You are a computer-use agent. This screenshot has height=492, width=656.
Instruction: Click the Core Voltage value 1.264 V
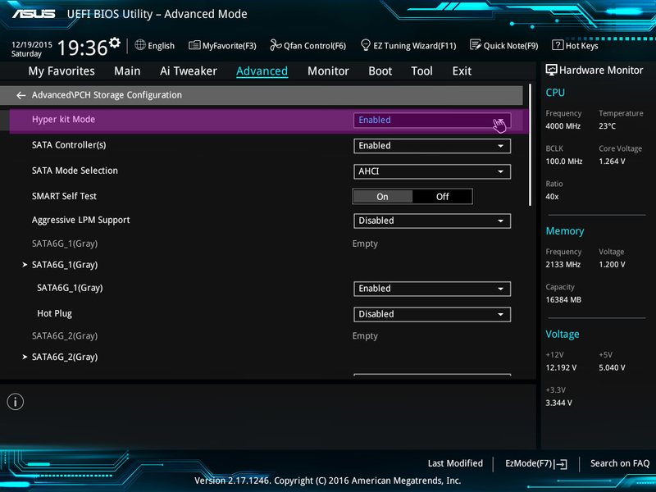pyautogui.click(x=612, y=162)
